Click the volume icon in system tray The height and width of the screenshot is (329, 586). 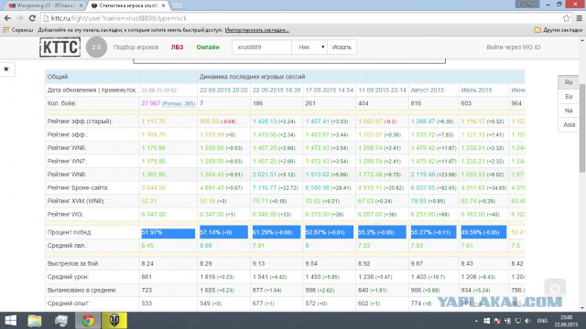[527, 321]
